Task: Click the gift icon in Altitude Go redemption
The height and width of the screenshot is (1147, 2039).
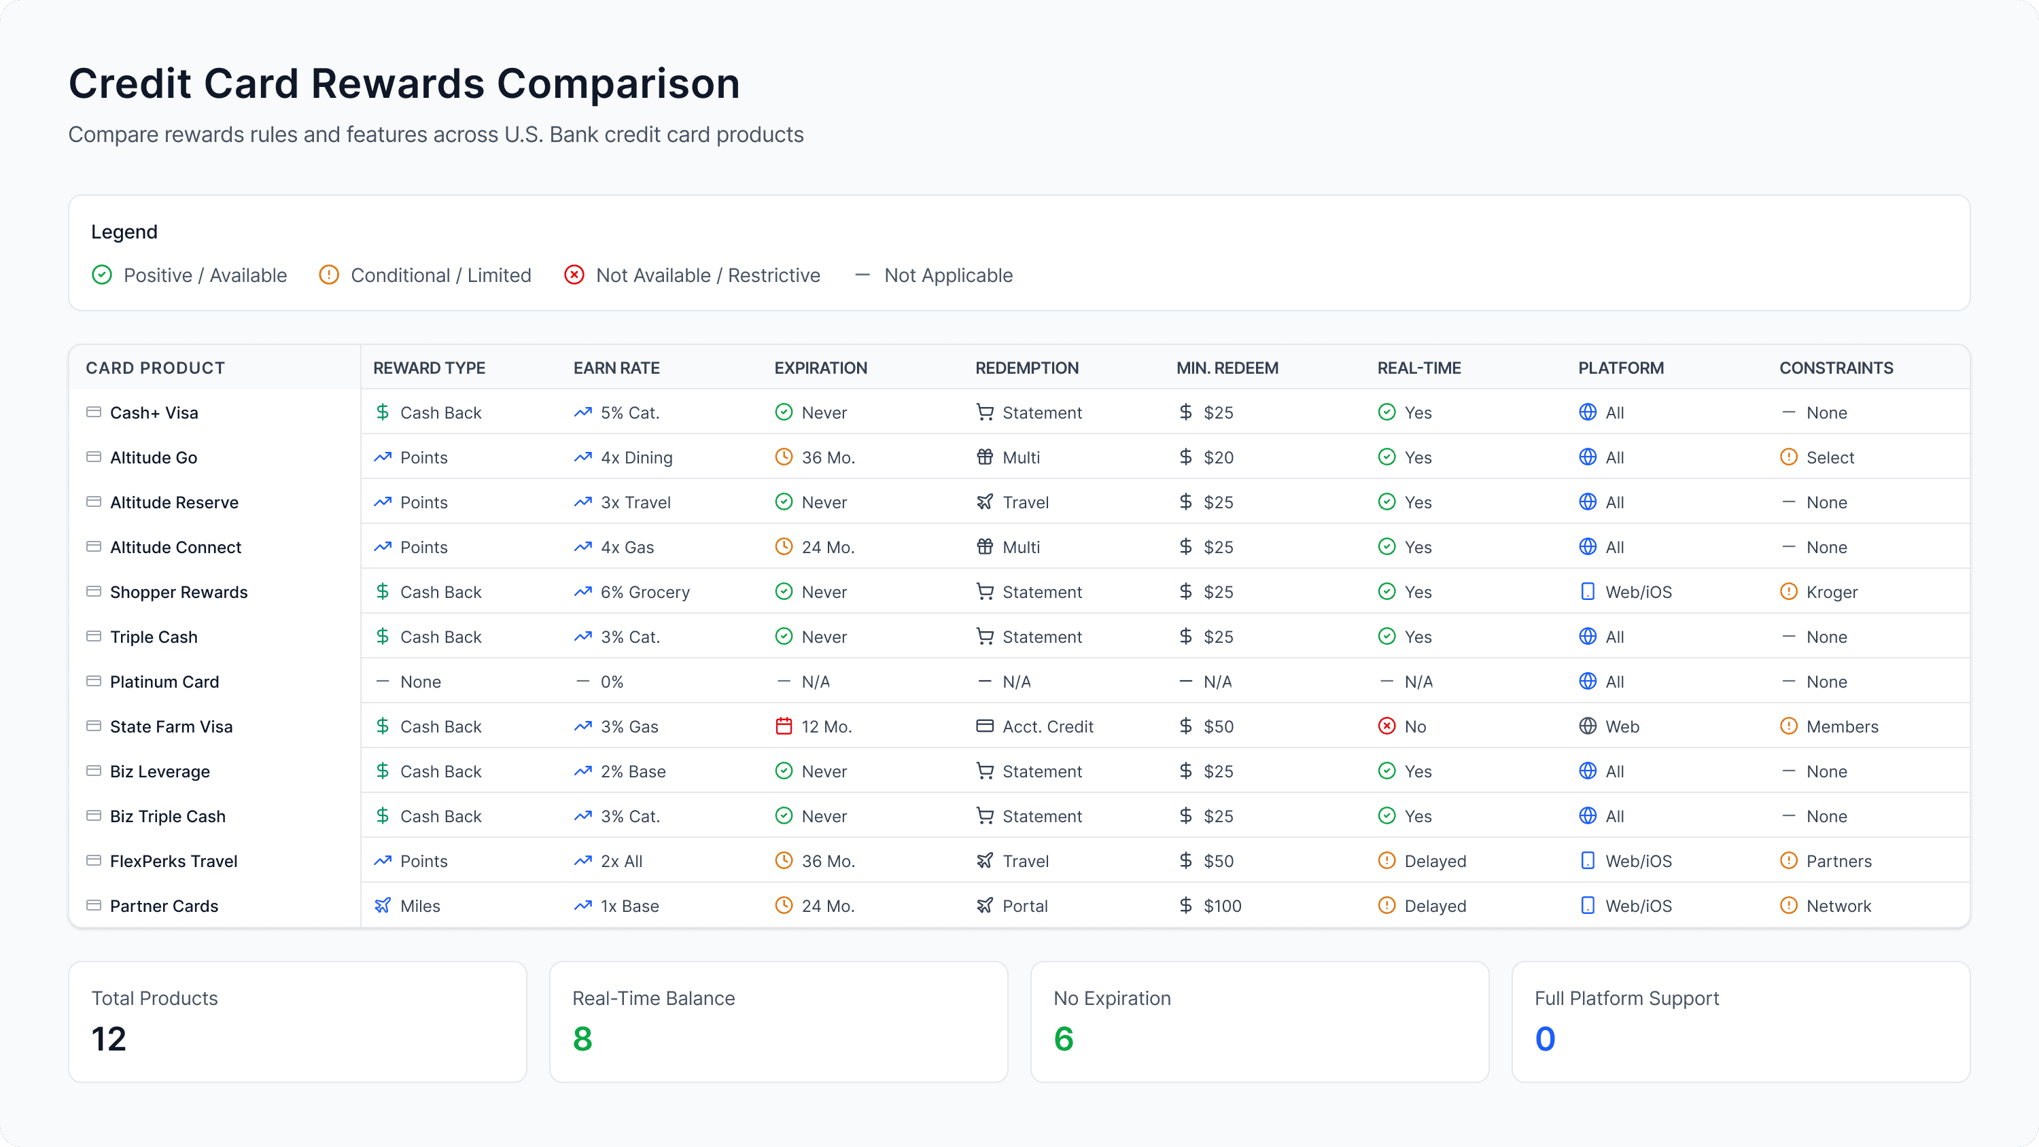Action: coord(985,457)
